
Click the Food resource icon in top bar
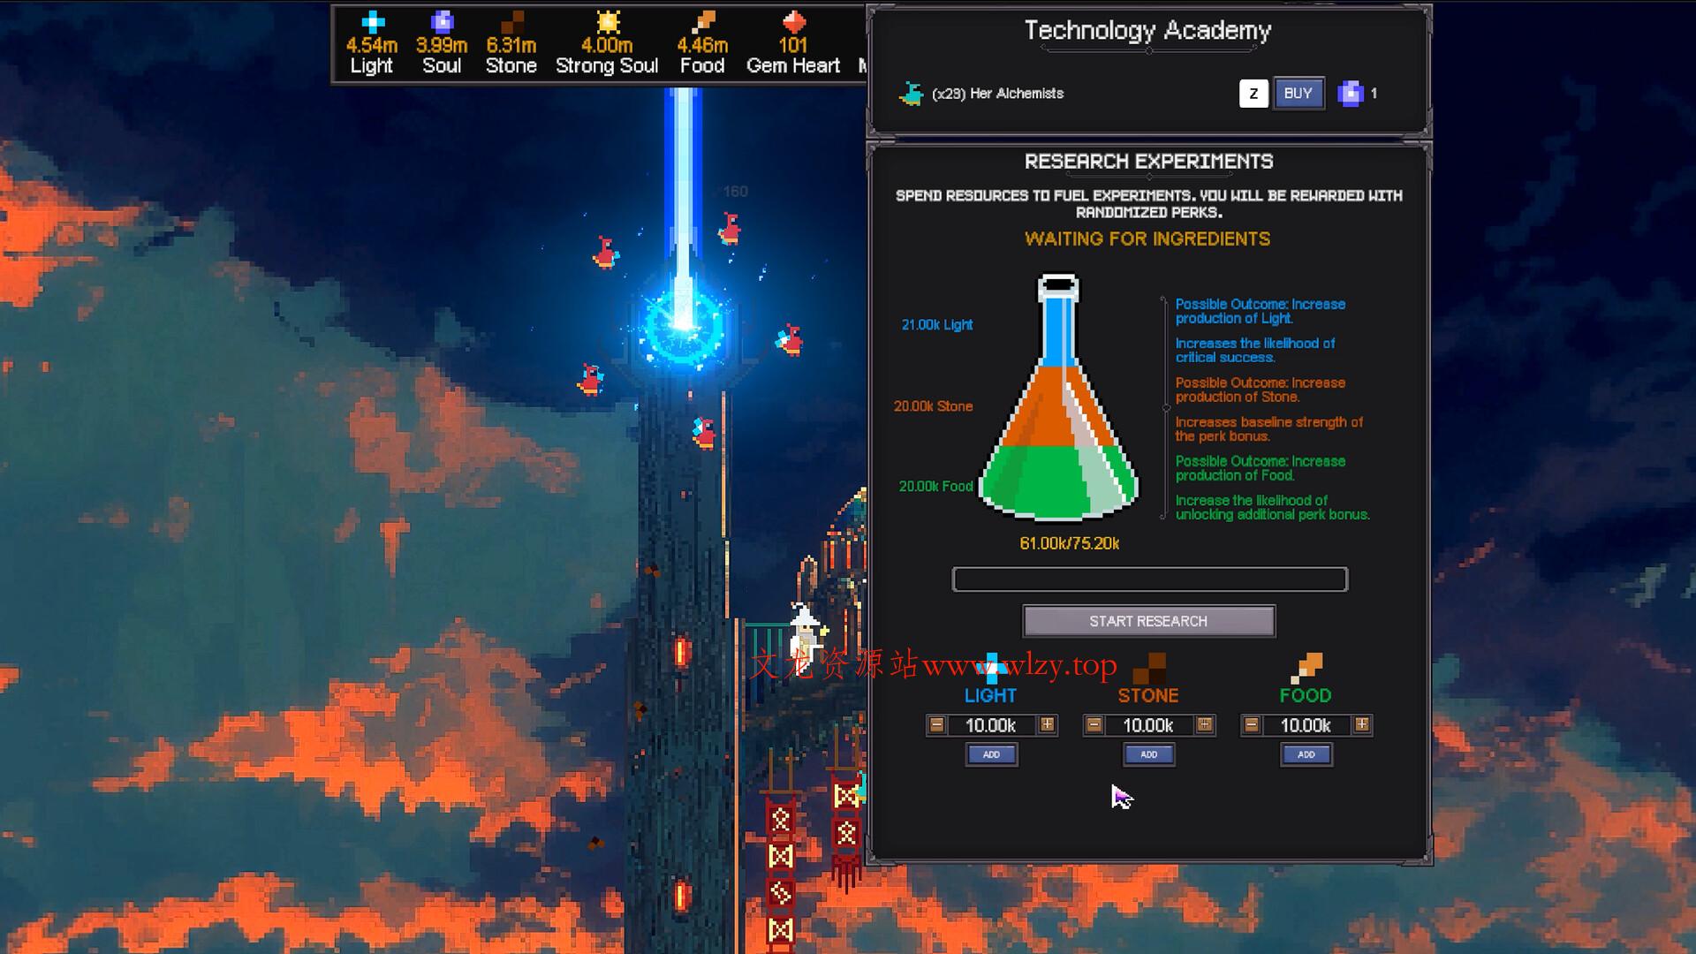pos(703,22)
